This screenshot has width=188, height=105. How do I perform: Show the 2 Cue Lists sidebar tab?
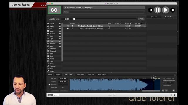pyautogui.click(x=154, y=17)
